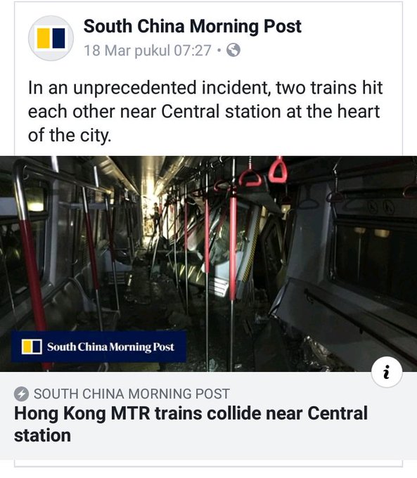Click the small flag icon in the photo watermark
The image size is (417, 478).
[32, 347]
